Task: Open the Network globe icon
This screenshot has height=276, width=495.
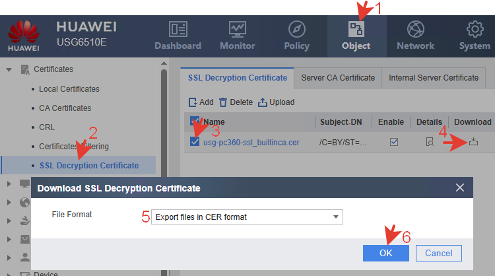Action: 415,29
